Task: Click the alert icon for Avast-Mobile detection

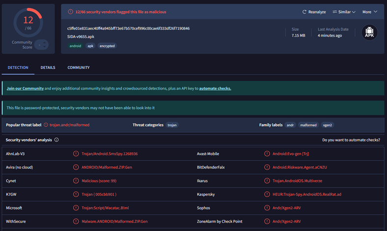Action: [267, 154]
